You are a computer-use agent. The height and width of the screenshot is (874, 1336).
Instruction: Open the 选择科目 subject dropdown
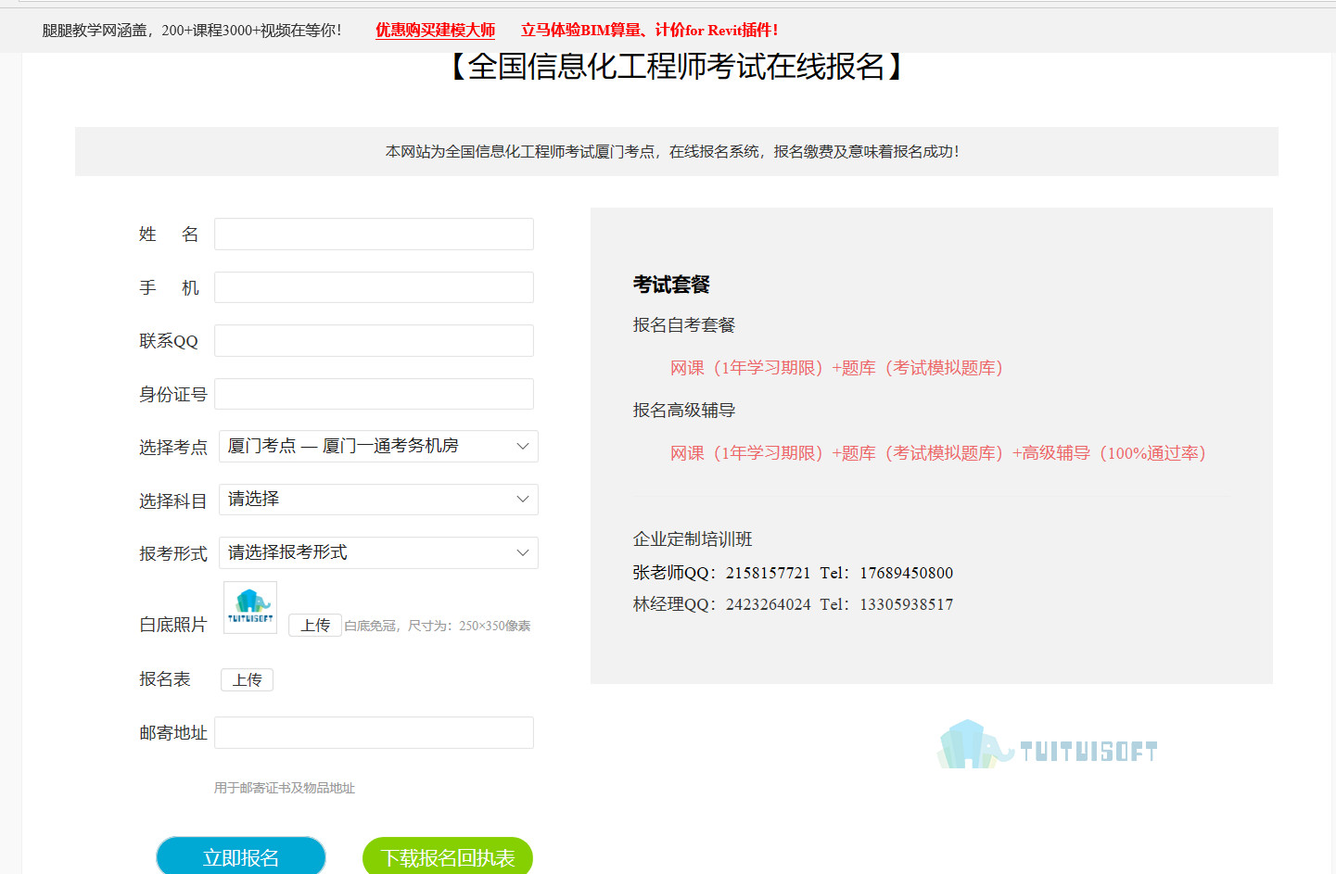click(378, 500)
